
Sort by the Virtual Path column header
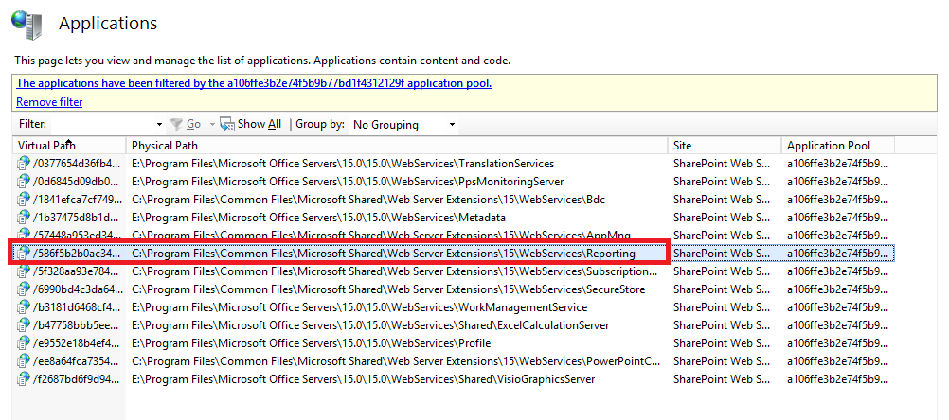tap(47, 146)
